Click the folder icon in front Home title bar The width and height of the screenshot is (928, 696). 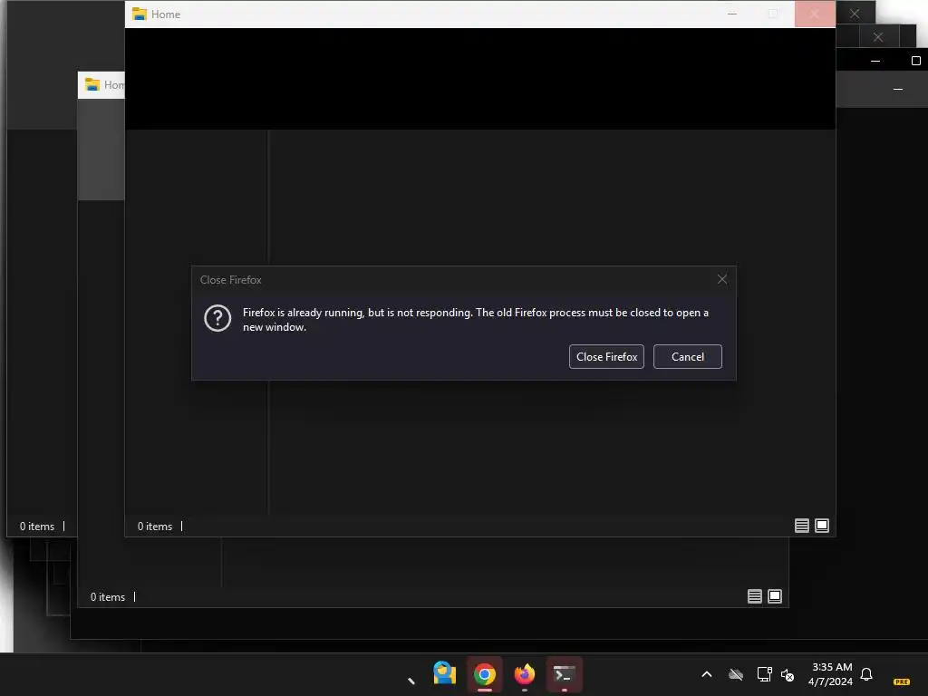[x=139, y=14]
